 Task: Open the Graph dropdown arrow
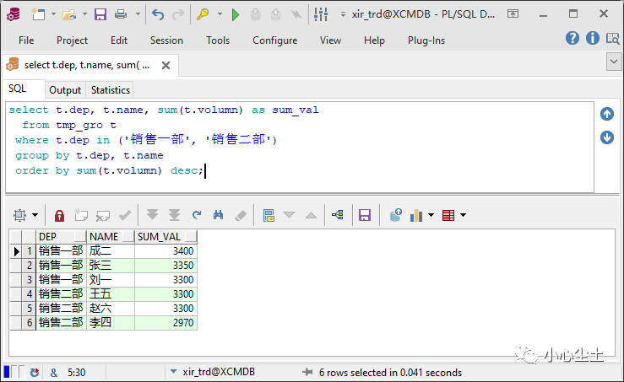(x=431, y=215)
